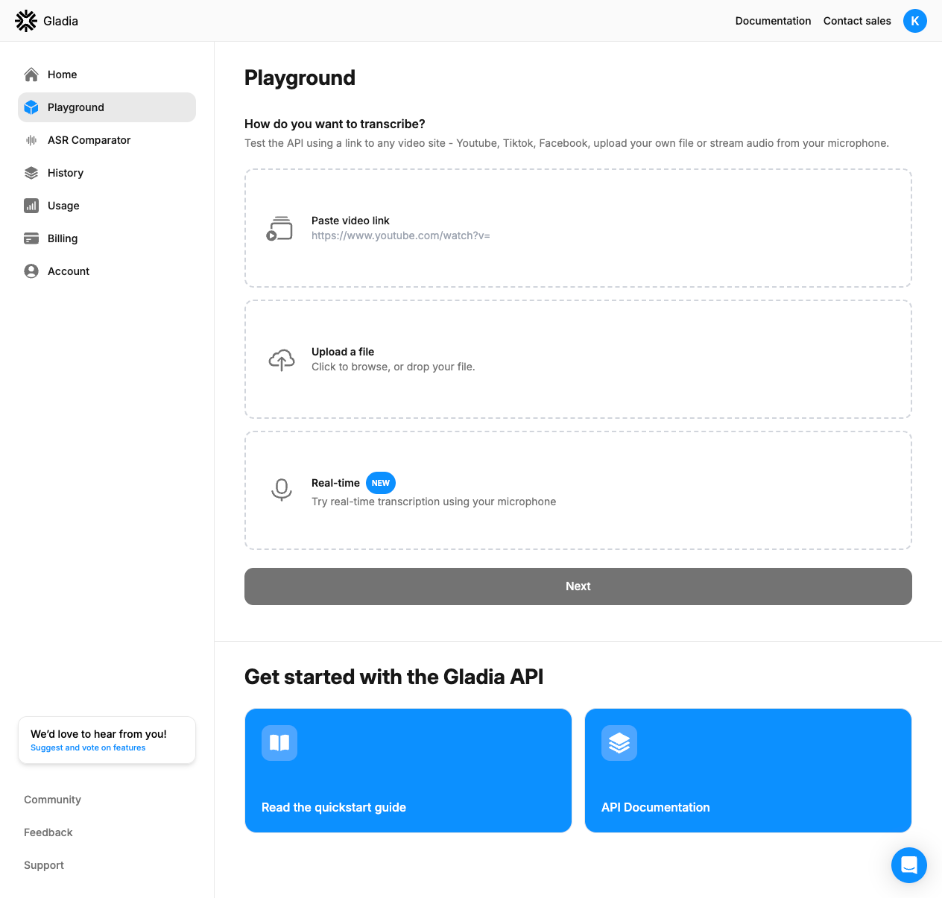Click the Home house icon
The height and width of the screenshot is (898, 942).
[x=31, y=75]
